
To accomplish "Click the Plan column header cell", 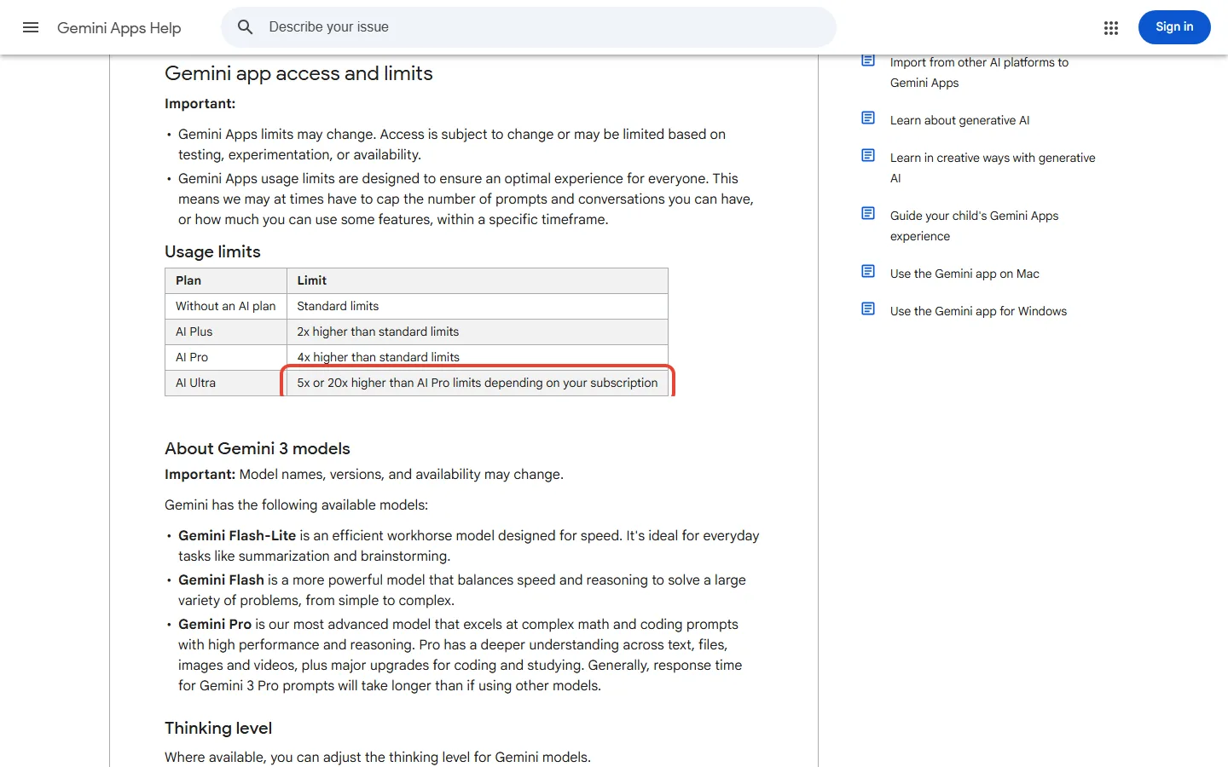I will coord(226,280).
